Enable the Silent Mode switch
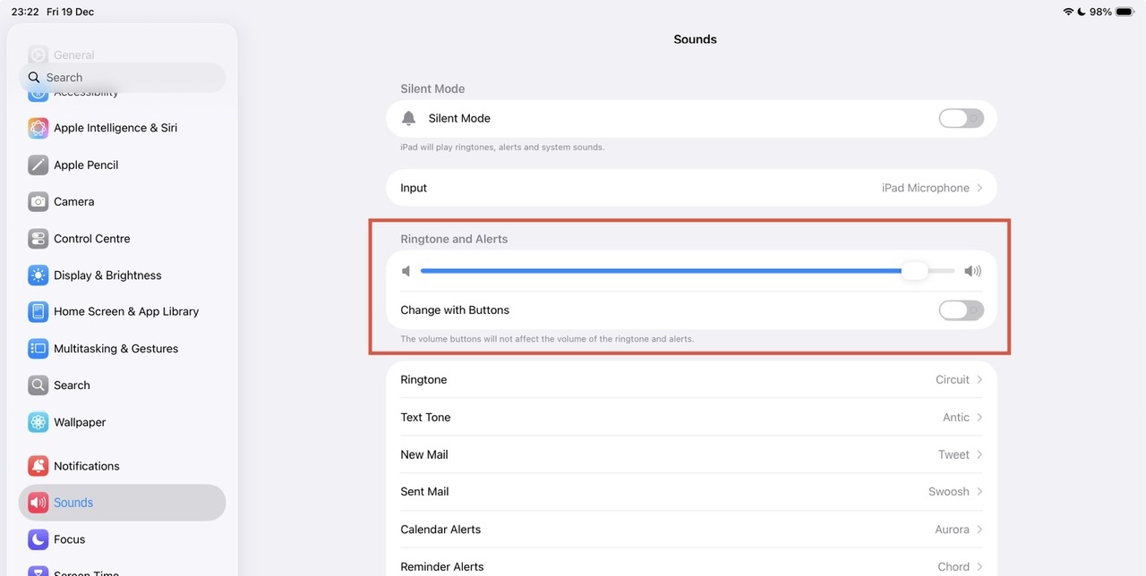This screenshot has height=576, width=1146. click(x=961, y=118)
